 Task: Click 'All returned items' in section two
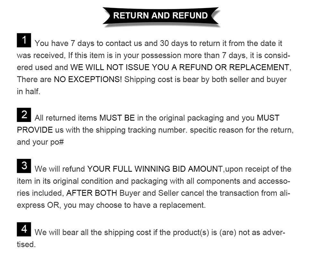[x=66, y=118]
